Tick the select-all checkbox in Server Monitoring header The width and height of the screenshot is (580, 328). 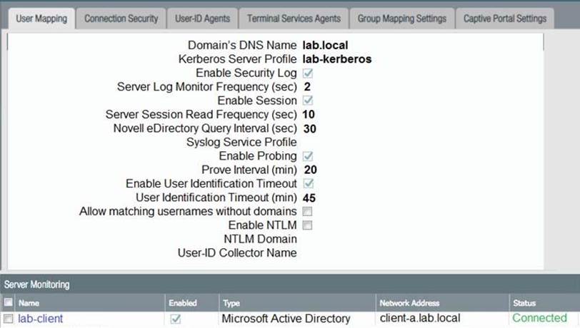(x=8, y=303)
